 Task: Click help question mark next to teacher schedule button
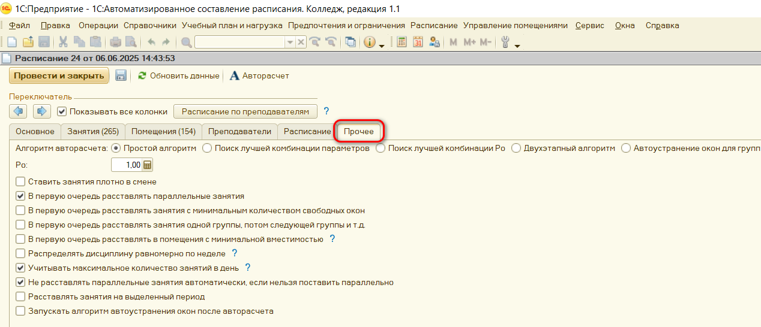tap(326, 111)
